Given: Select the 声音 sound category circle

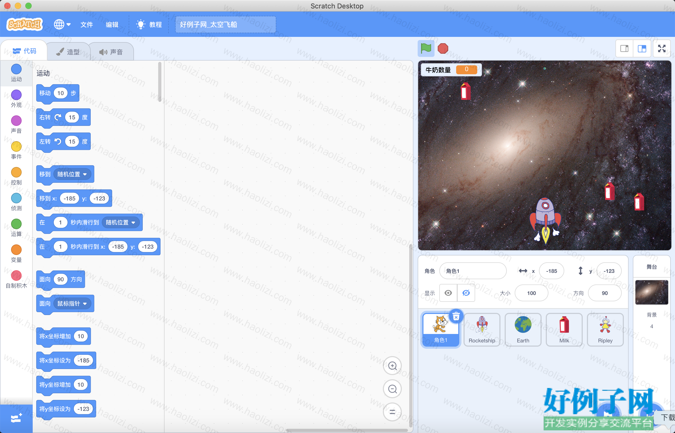Looking at the screenshot, I should [16, 121].
